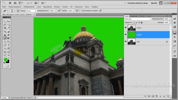Select the Hand tool
Viewport: 178px width, 100px height.
click(5, 55)
